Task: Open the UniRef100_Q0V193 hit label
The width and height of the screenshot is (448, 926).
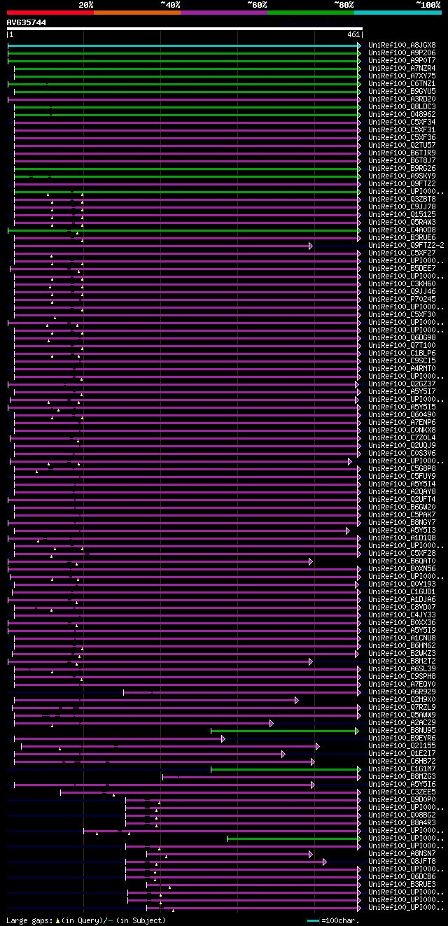Action: [x=402, y=584]
